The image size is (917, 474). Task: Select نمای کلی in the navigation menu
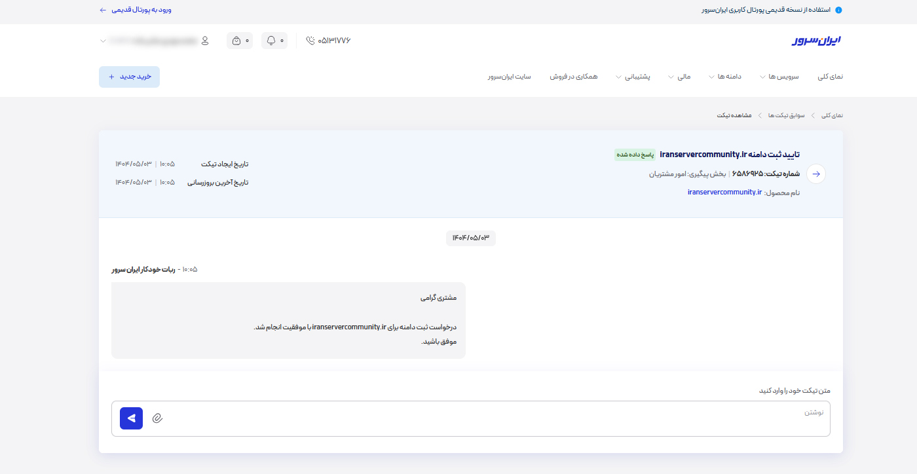click(829, 76)
